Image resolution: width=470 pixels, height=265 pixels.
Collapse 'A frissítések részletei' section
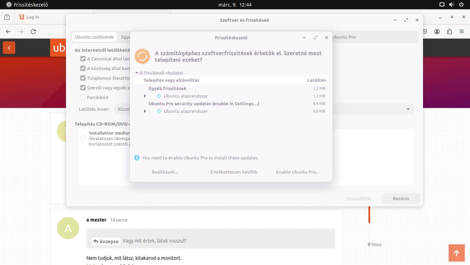coord(137,73)
